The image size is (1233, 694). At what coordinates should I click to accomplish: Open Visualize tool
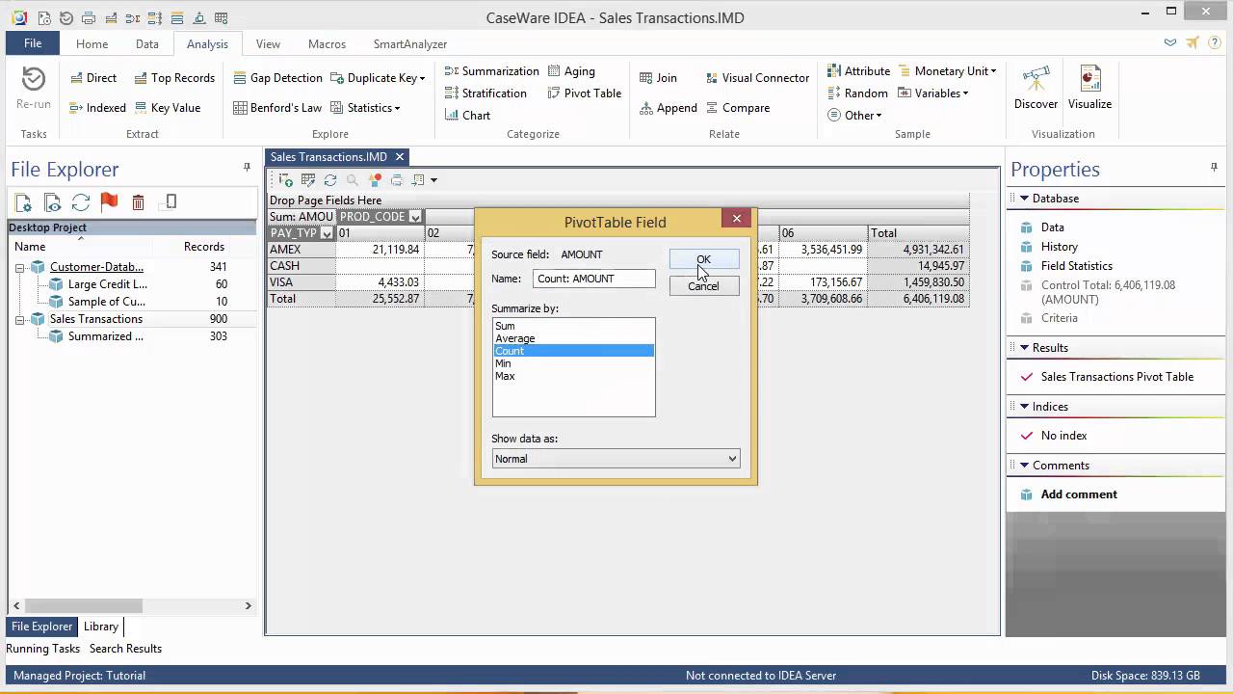[x=1089, y=88]
